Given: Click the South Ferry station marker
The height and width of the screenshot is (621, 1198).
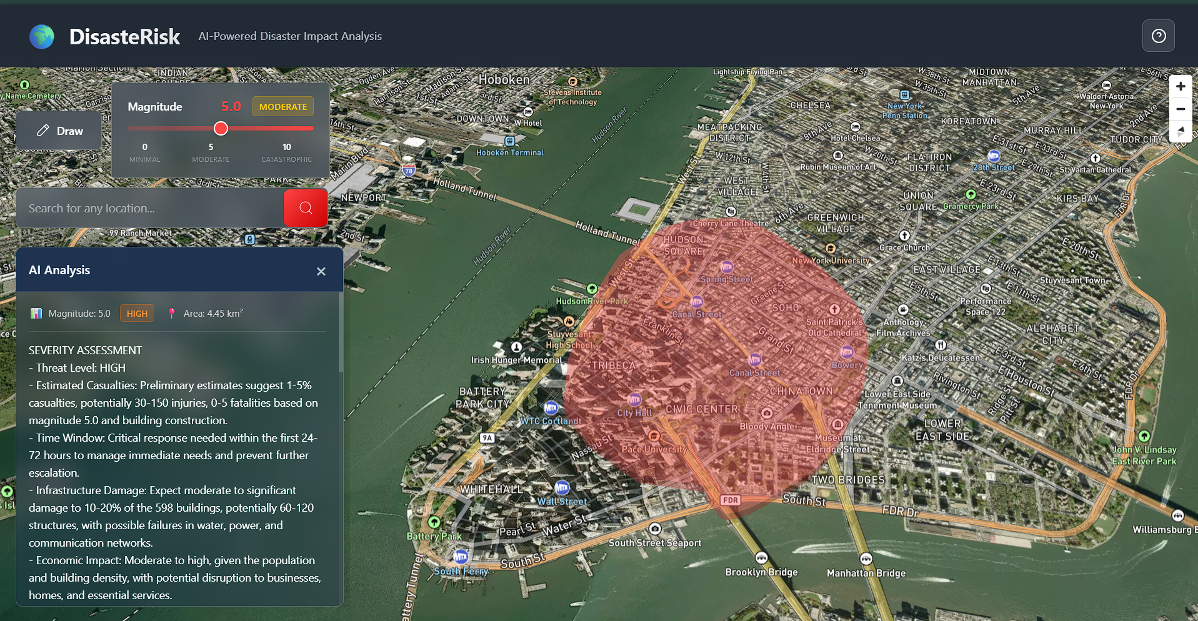Looking at the screenshot, I should coord(461,557).
